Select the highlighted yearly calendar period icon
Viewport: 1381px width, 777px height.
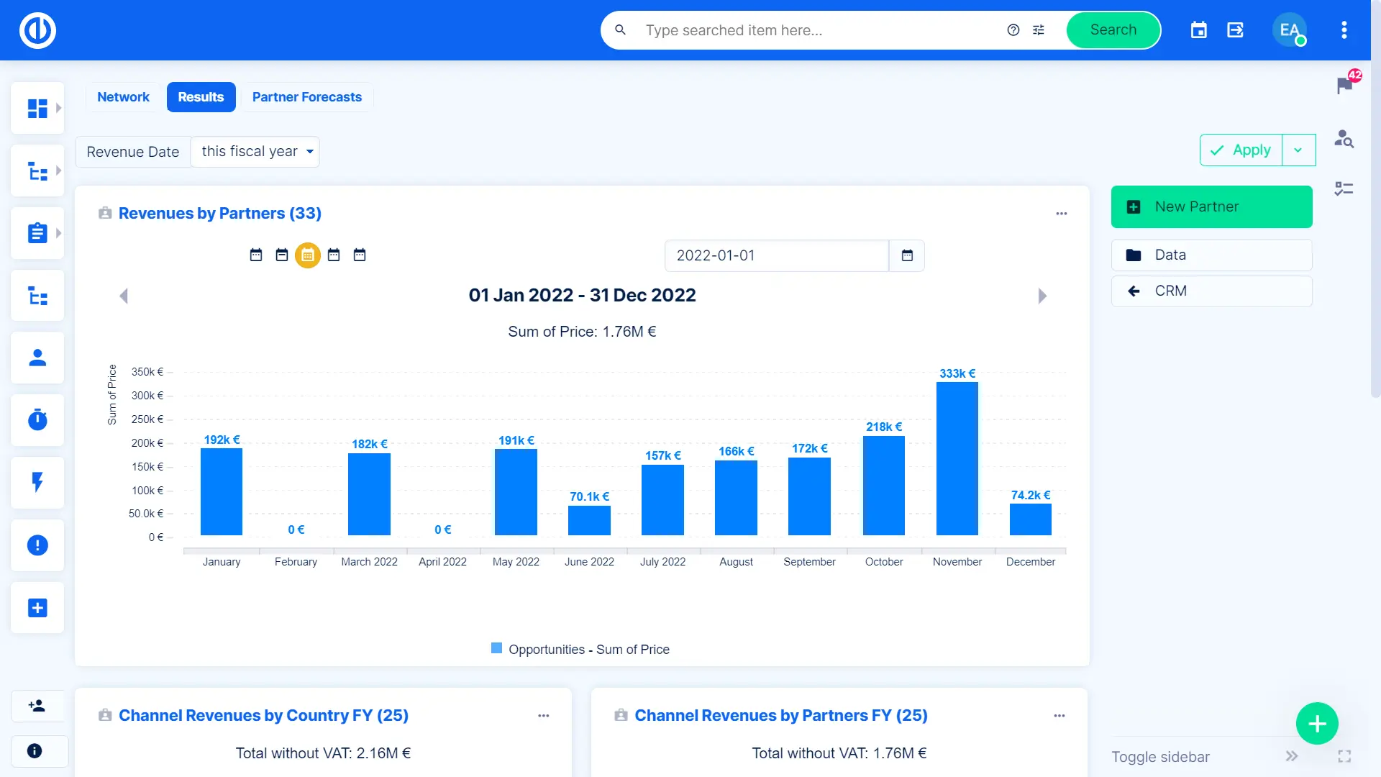point(308,255)
